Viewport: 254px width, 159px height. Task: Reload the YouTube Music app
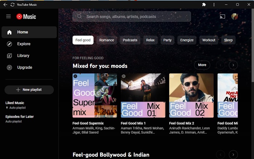pos(12,5)
